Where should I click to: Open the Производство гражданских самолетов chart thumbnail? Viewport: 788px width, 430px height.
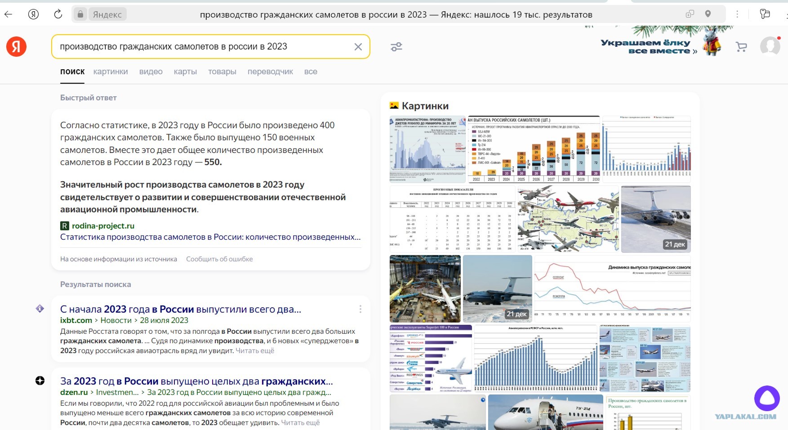tap(648, 412)
